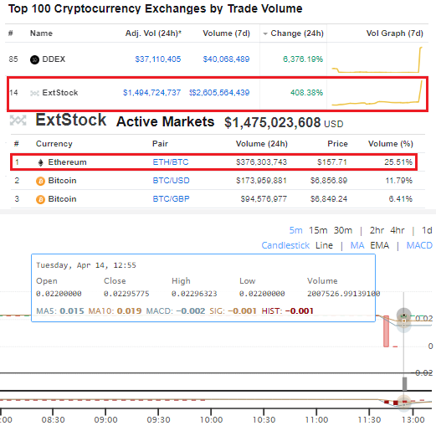This screenshot has width=436, height=431.
Task: Click the ExtStock exchange name in row 14
Action: [x=60, y=93]
